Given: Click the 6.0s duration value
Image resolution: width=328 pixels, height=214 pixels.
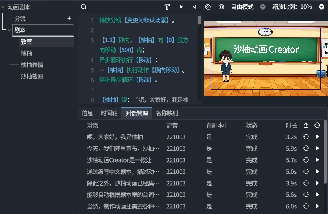Looking at the screenshot, I should point(291,206).
